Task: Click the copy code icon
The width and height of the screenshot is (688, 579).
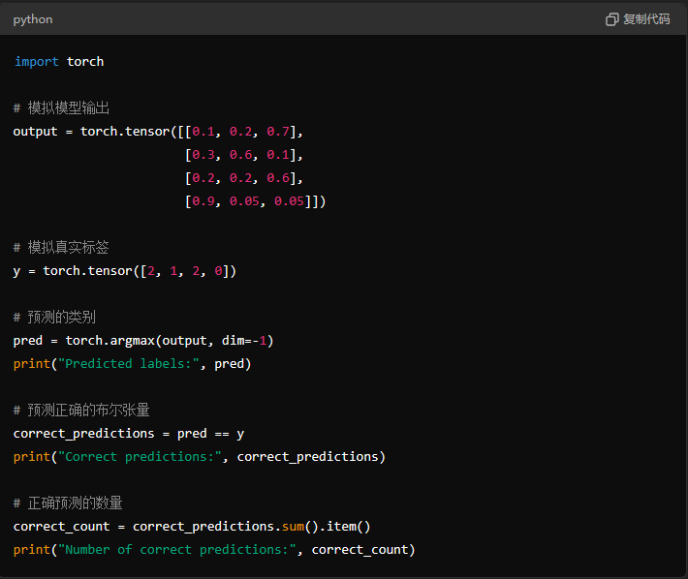Action: (x=611, y=19)
